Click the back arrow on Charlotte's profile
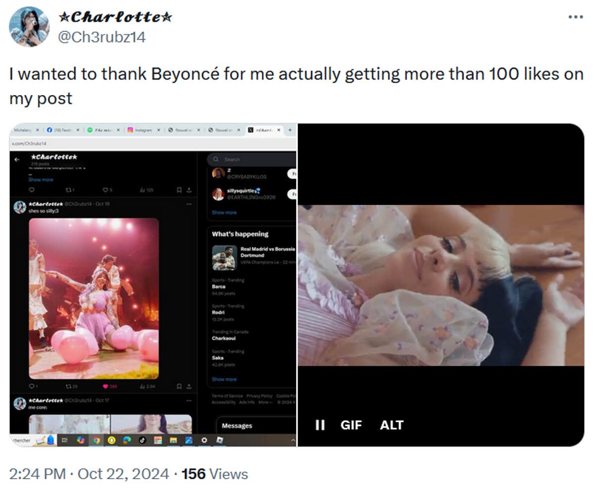Viewport: 594px width, 488px height. coord(18,159)
